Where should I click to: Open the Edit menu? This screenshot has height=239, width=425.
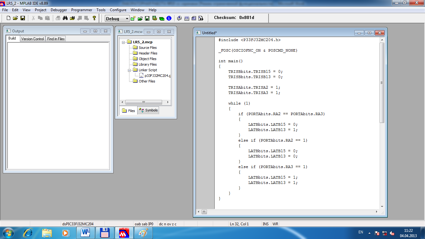tap(15, 10)
